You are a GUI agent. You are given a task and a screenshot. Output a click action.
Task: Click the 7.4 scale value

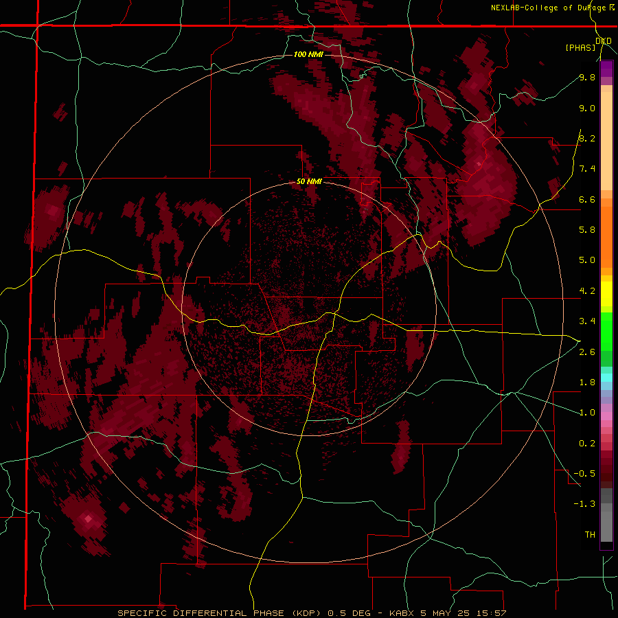(x=587, y=169)
